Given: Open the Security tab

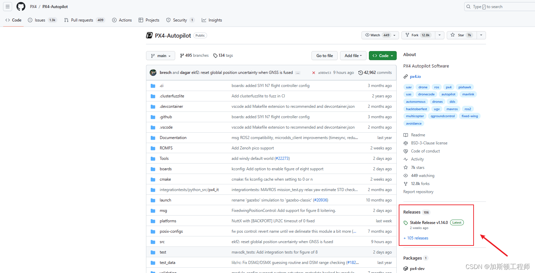Looking at the screenshot, I should pyautogui.click(x=180, y=20).
